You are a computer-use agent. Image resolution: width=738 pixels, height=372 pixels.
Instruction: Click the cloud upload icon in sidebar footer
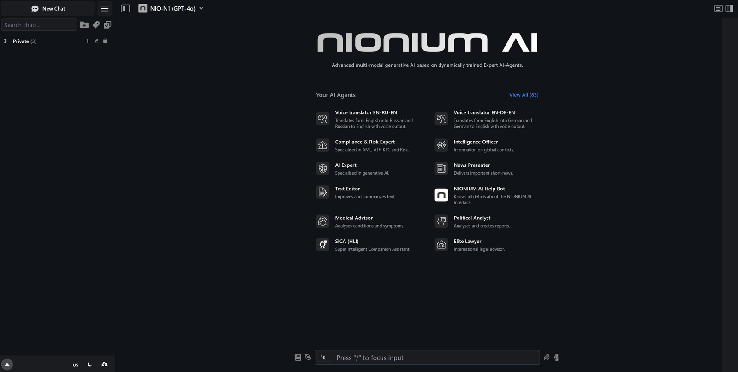[x=105, y=365]
